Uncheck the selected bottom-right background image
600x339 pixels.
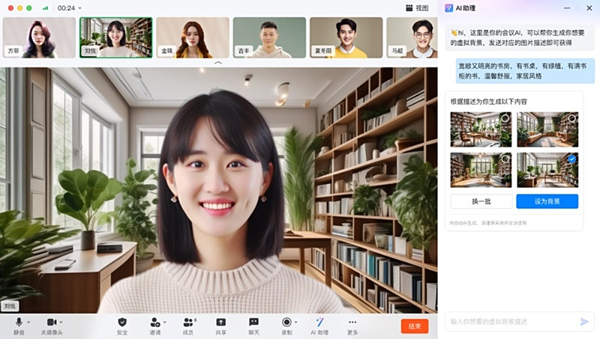click(x=572, y=159)
